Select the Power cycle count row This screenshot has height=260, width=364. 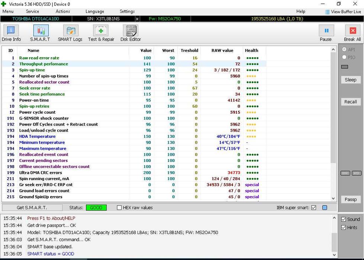(x=134, y=112)
